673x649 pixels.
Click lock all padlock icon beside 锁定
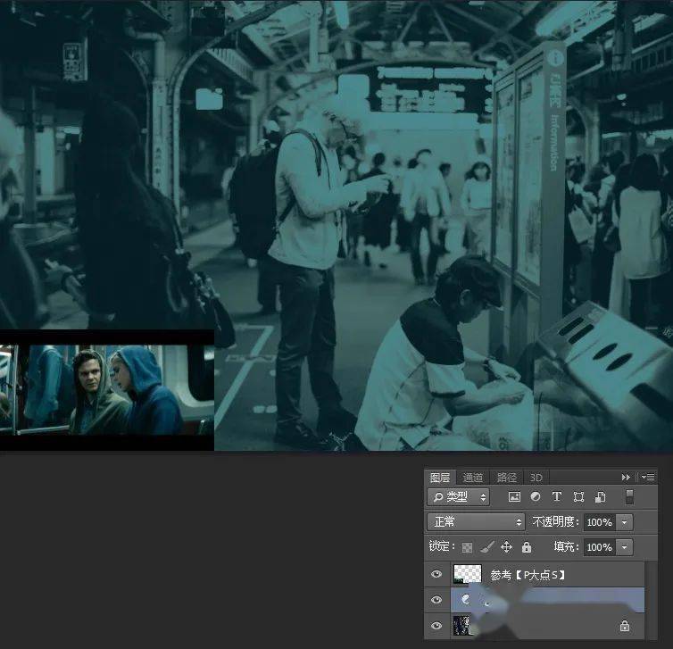tap(527, 547)
